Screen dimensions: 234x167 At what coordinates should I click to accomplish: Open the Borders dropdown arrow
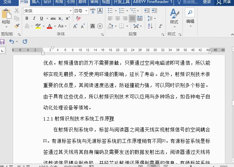tap(127, 26)
